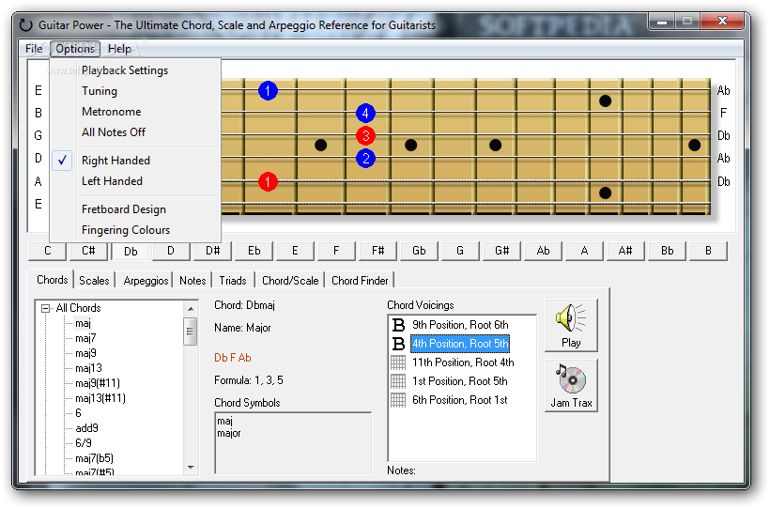This screenshot has width=770, height=509.
Task: Select maj7 in chord tree
Action: 85,338
